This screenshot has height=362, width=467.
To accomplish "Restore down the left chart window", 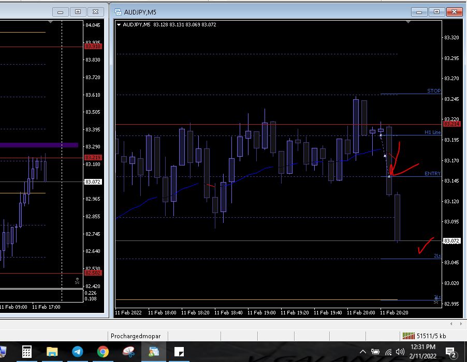I will 78,12.
